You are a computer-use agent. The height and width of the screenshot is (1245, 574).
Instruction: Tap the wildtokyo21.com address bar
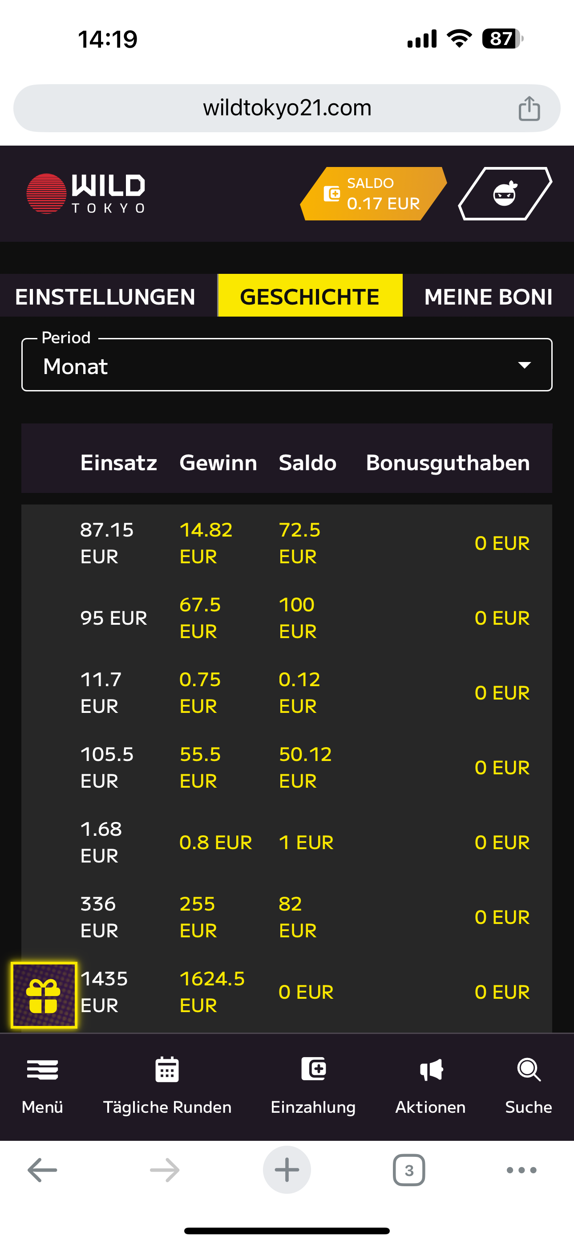[x=287, y=108]
